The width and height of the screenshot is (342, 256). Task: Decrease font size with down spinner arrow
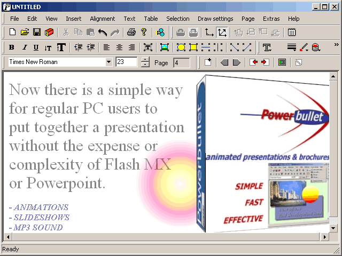click(x=145, y=65)
